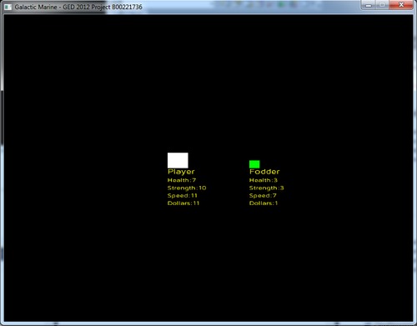
Task: Click empty black area below the stats
Action: click(x=208, y=264)
